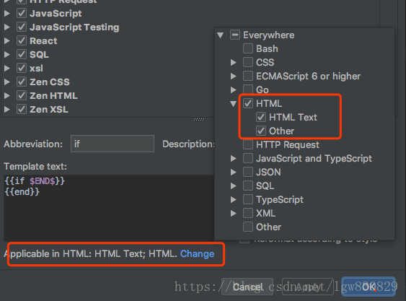Click the {{end}} line in template text
406x301 pixels.
coord(22,192)
